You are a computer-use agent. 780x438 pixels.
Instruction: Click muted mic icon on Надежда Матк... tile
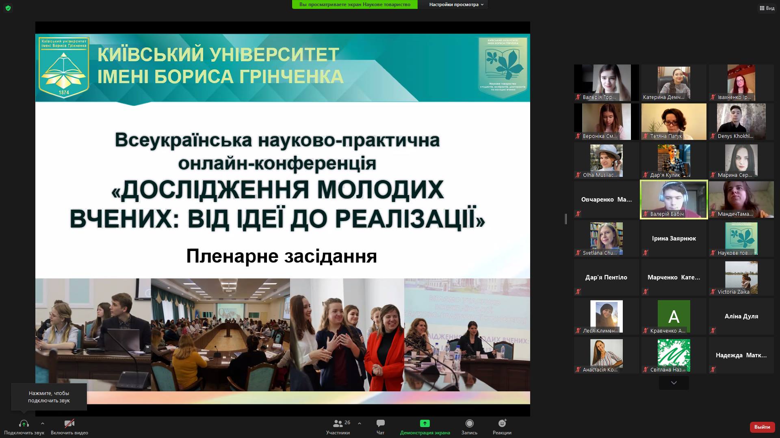click(713, 369)
